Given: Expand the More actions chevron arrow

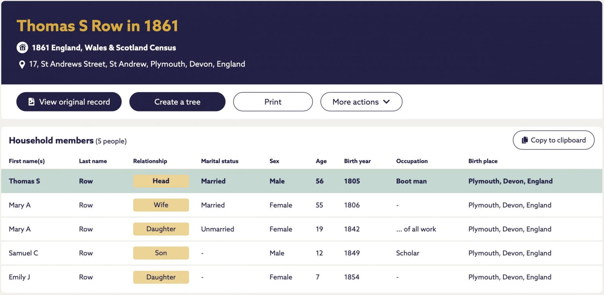Looking at the screenshot, I should pyautogui.click(x=387, y=102).
